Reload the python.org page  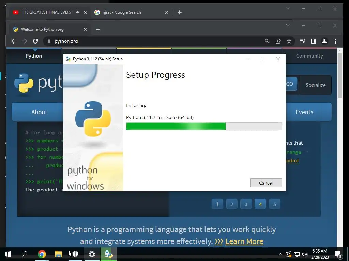35,41
